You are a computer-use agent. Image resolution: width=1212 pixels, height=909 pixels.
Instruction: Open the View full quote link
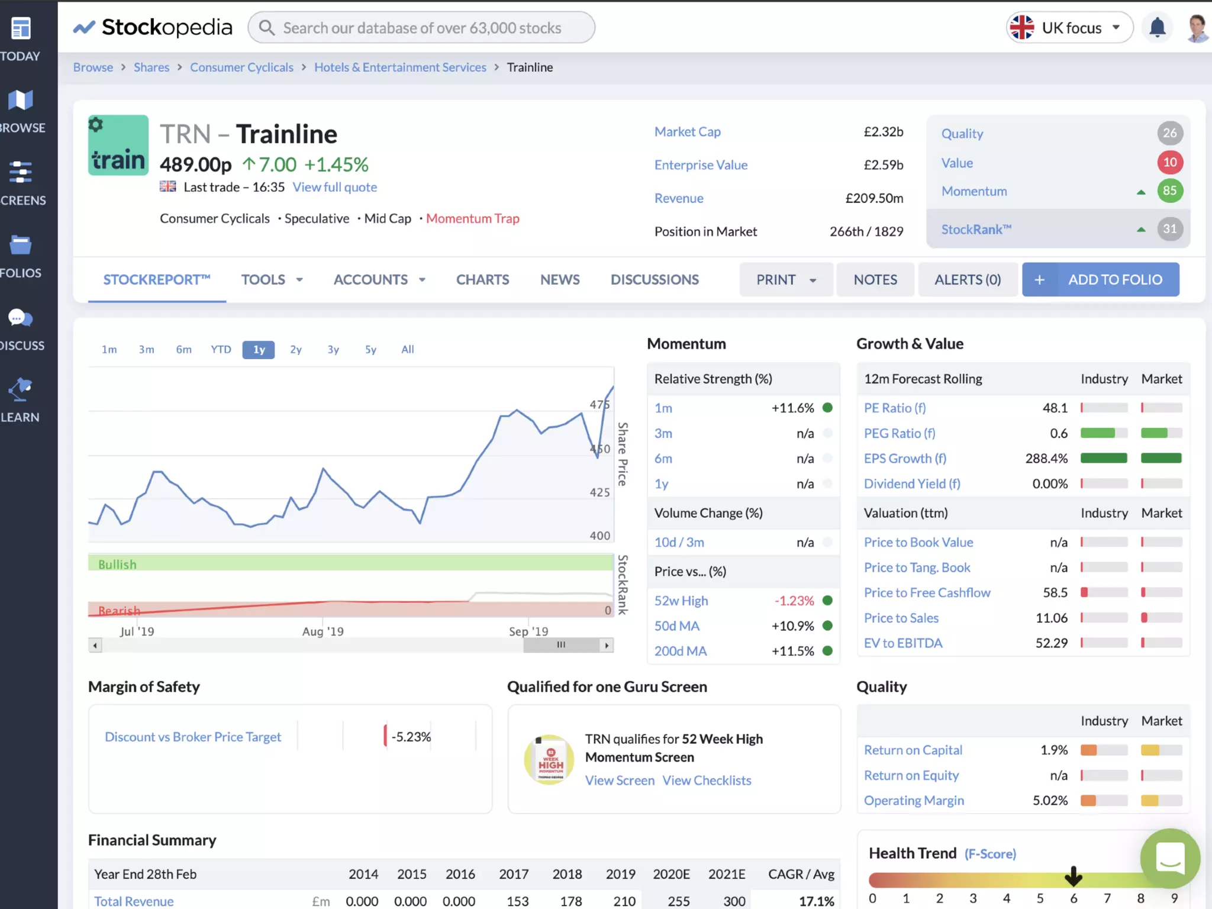pyautogui.click(x=334, y=188)
